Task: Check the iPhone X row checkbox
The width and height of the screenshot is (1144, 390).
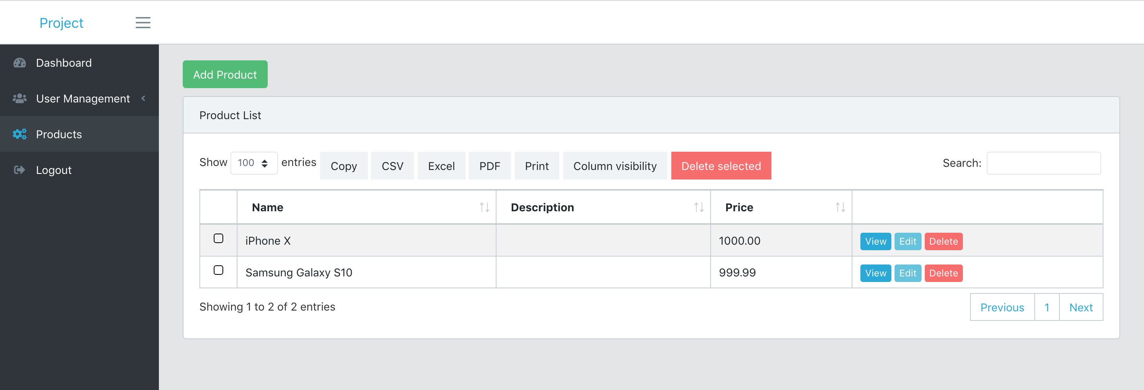Action: click(218, 239)
